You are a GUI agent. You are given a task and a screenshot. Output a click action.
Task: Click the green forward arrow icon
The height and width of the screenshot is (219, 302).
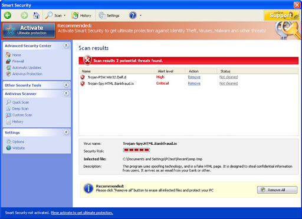click(24, 15)
